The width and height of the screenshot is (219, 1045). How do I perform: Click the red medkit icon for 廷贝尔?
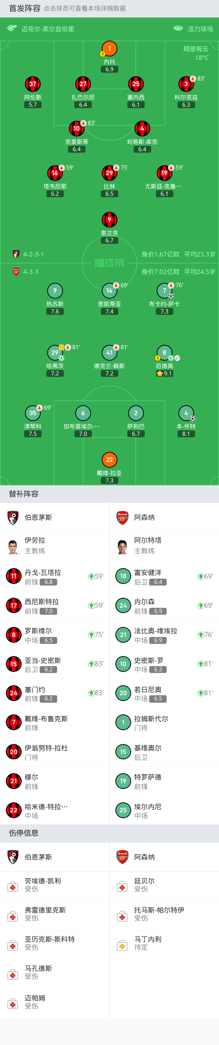122,887
